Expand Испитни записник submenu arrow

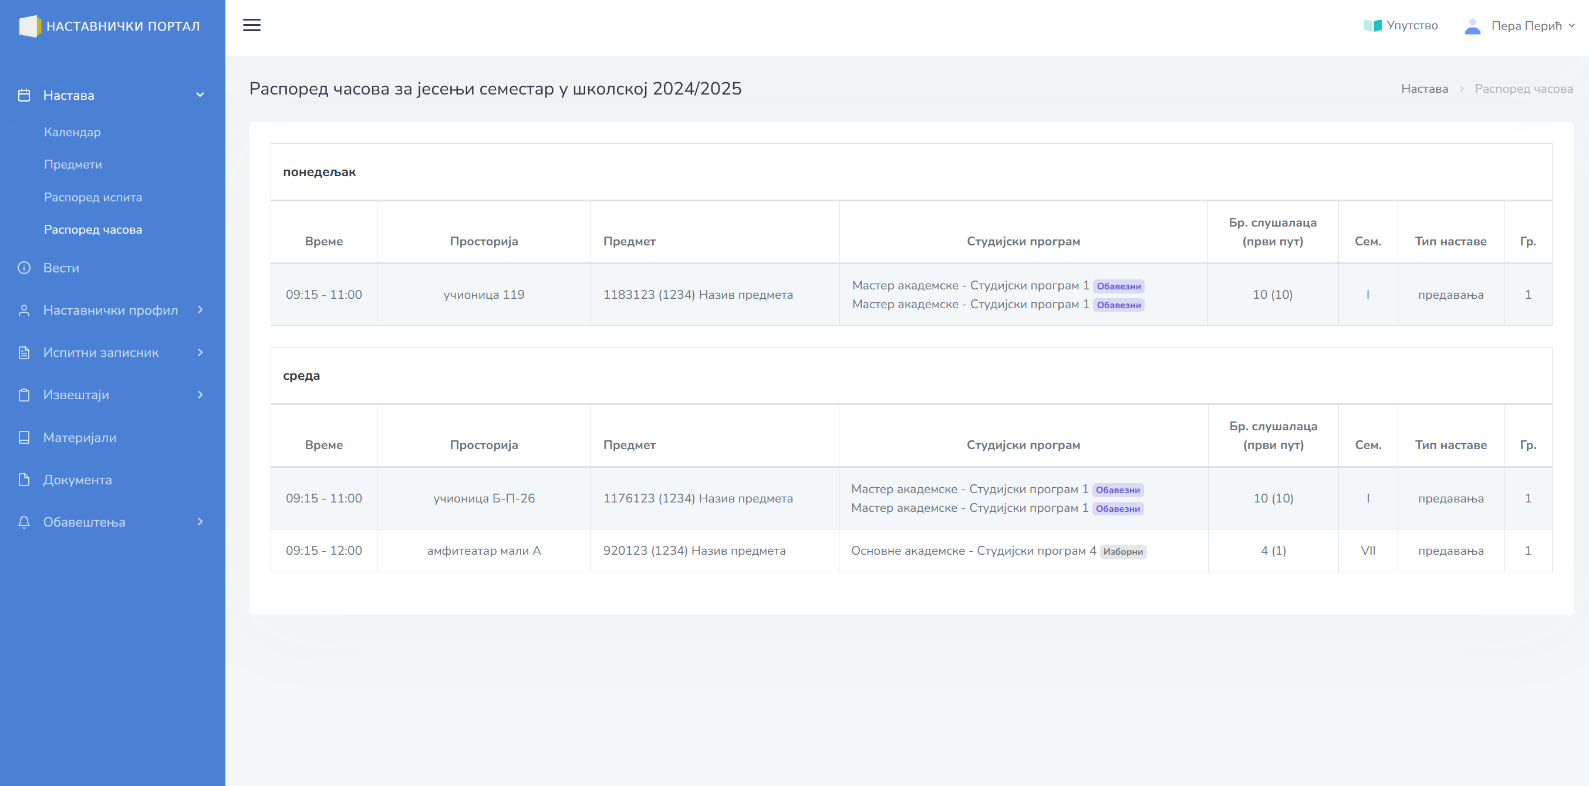(200, 352)
